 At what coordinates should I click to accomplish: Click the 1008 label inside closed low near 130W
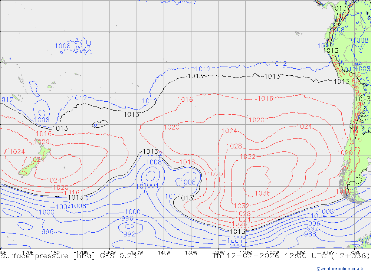pos(188,182)
